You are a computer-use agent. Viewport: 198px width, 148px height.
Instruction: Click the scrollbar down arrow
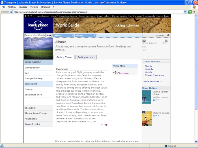196,142
